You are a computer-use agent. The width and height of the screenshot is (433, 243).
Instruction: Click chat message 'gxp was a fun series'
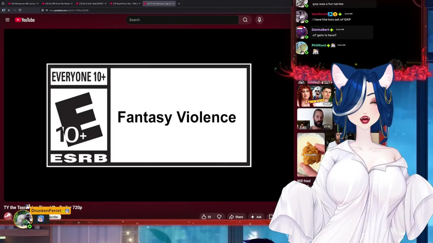click(328, 4)
